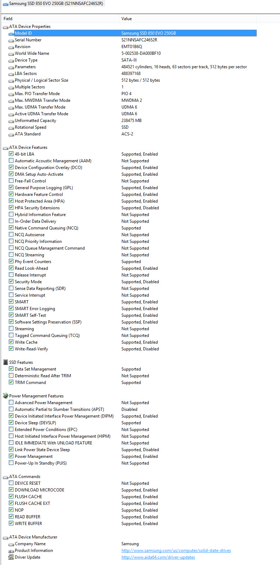Click the Device Type row icon
The image size is (280, 565).
pyautogui.click(x=11, y=60)
